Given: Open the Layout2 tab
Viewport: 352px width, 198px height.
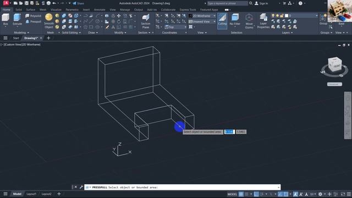Looking at the screenshot, I should tap(46, 194).
